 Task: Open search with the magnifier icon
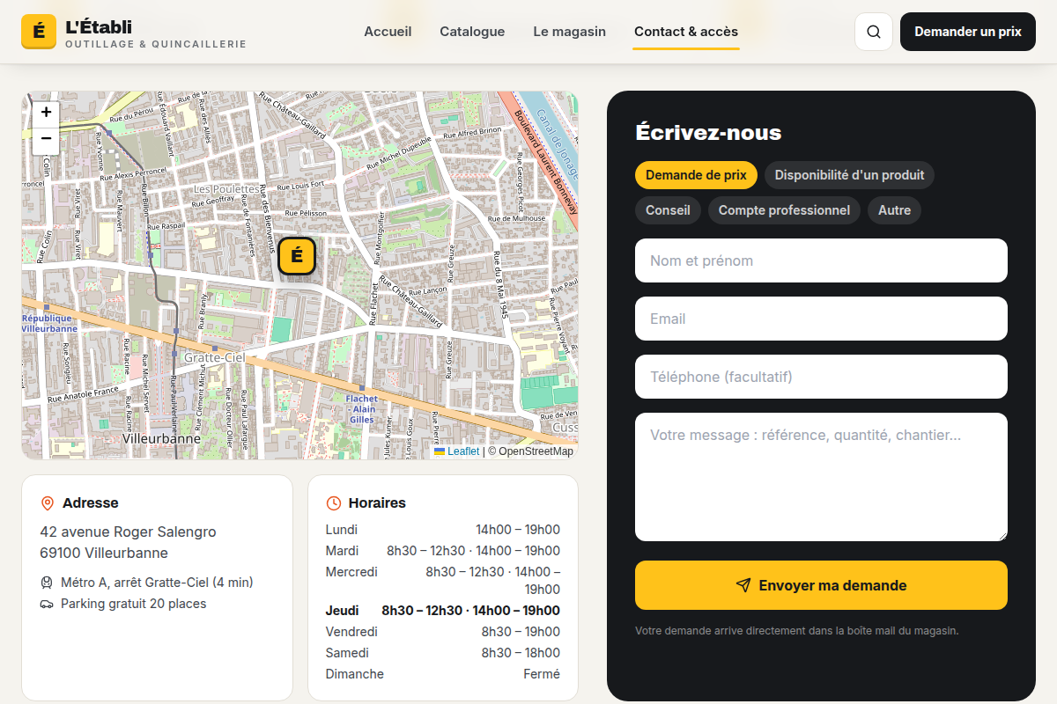[874, 32]
